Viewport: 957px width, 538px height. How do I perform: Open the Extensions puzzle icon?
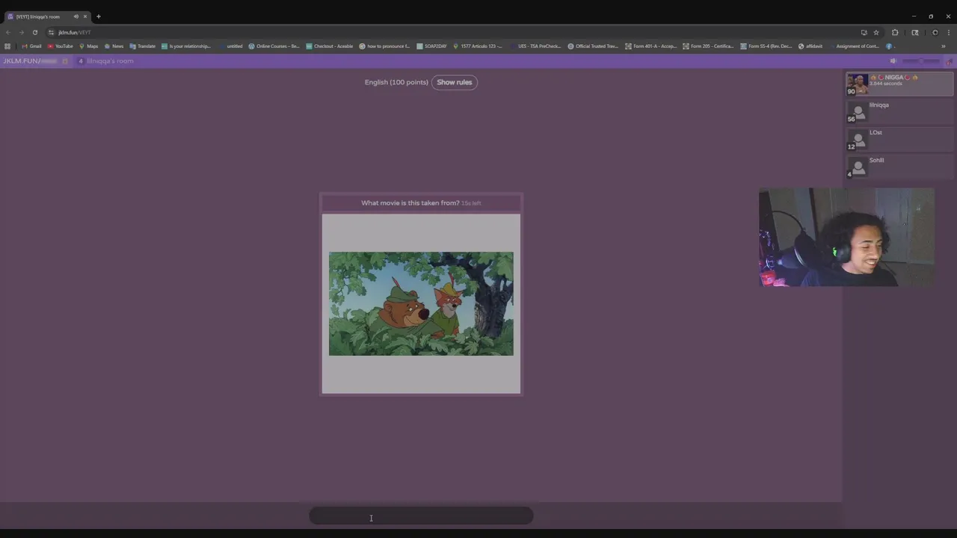[x=895, y=33]
